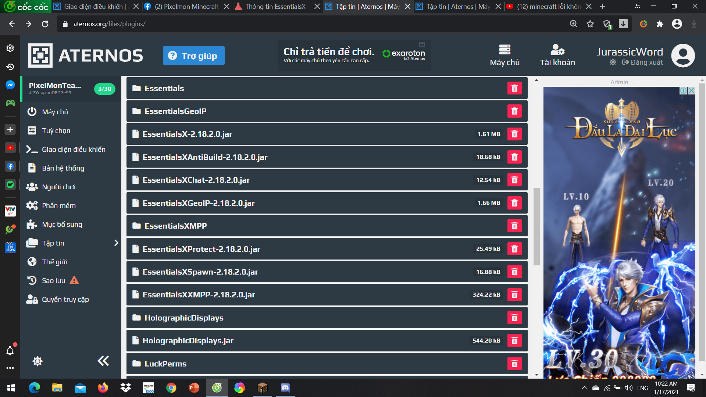Open Discord from the Windows taskbar
The width and height of the screenshot is (706, 397).
[x=285, y=388]
